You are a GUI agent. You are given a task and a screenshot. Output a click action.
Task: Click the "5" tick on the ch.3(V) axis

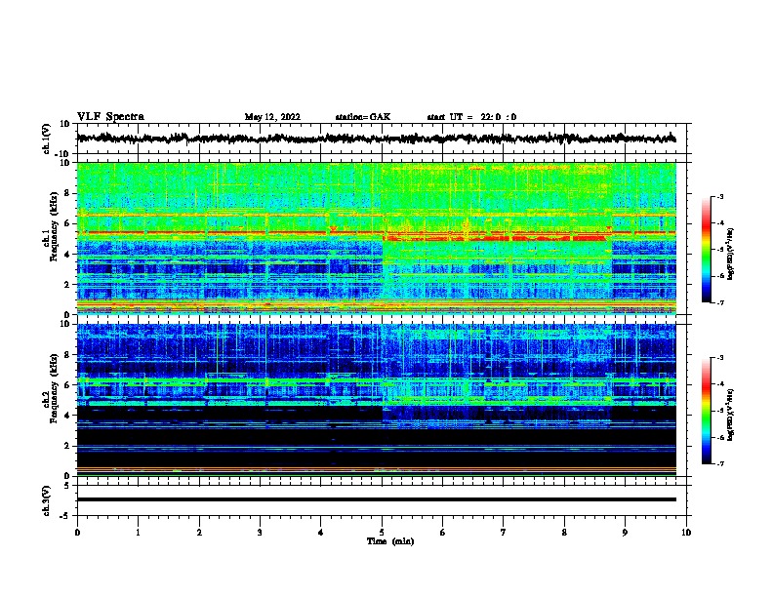pyautogui.click(x=67, y=486)
